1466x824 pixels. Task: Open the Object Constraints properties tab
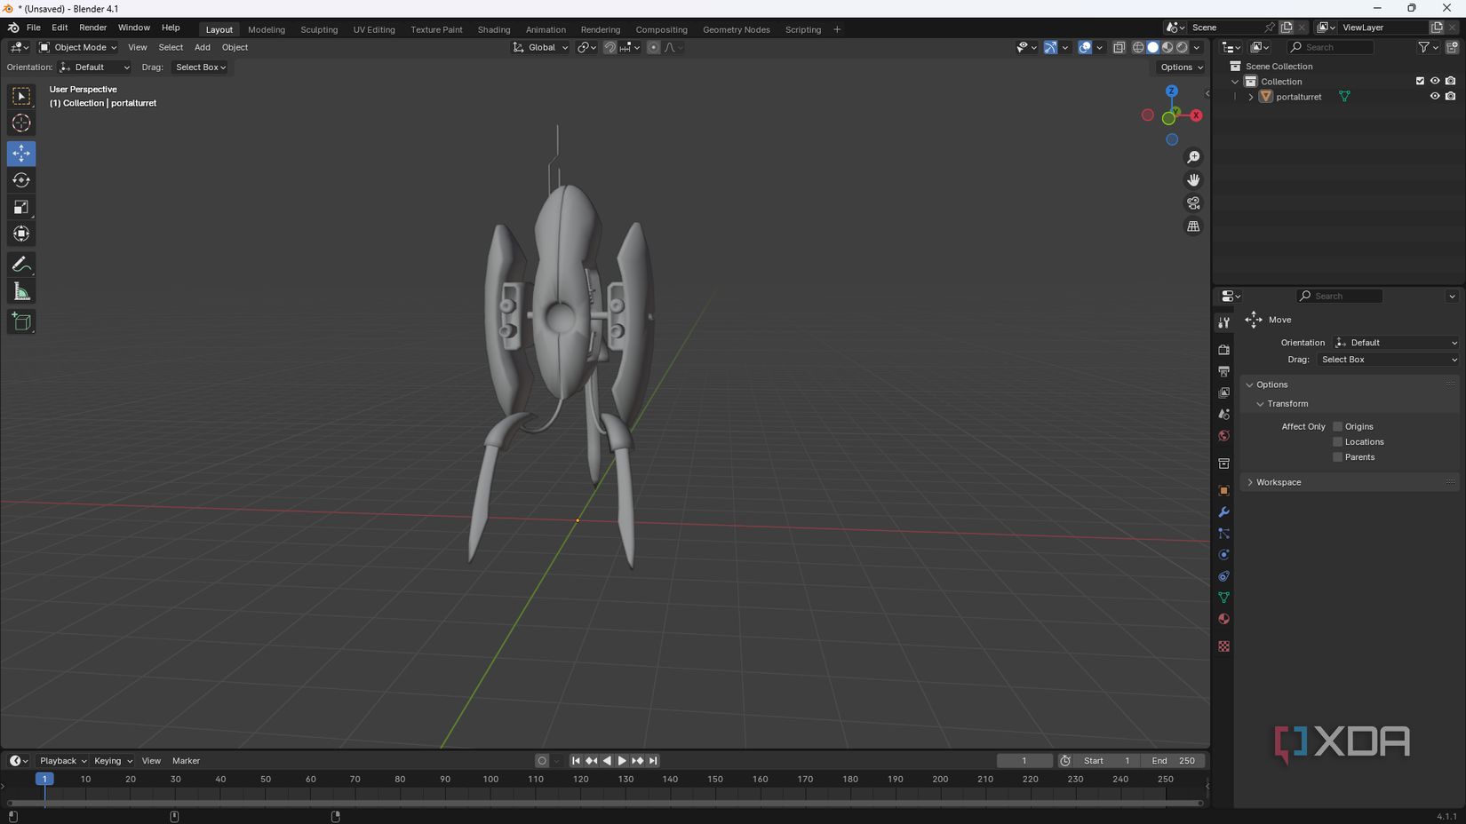1223,576
